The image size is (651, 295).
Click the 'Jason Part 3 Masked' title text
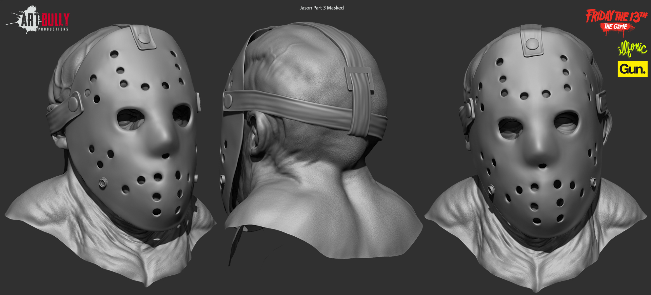tap(322, 8)
